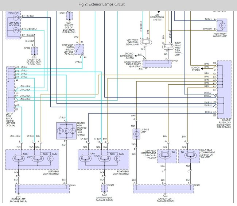Click the Stop Lamp Switch symbol
237x206 pixels.
[x=79, y=50]
